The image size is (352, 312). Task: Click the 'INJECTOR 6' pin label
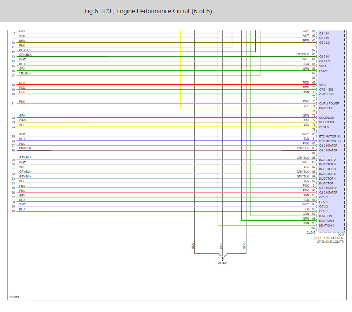327,174
